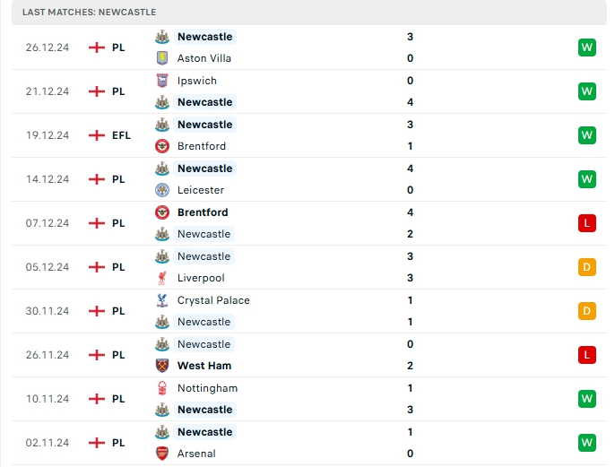
Task: Click the Crystal Palace crest icon
Action: tap(162, 300)
